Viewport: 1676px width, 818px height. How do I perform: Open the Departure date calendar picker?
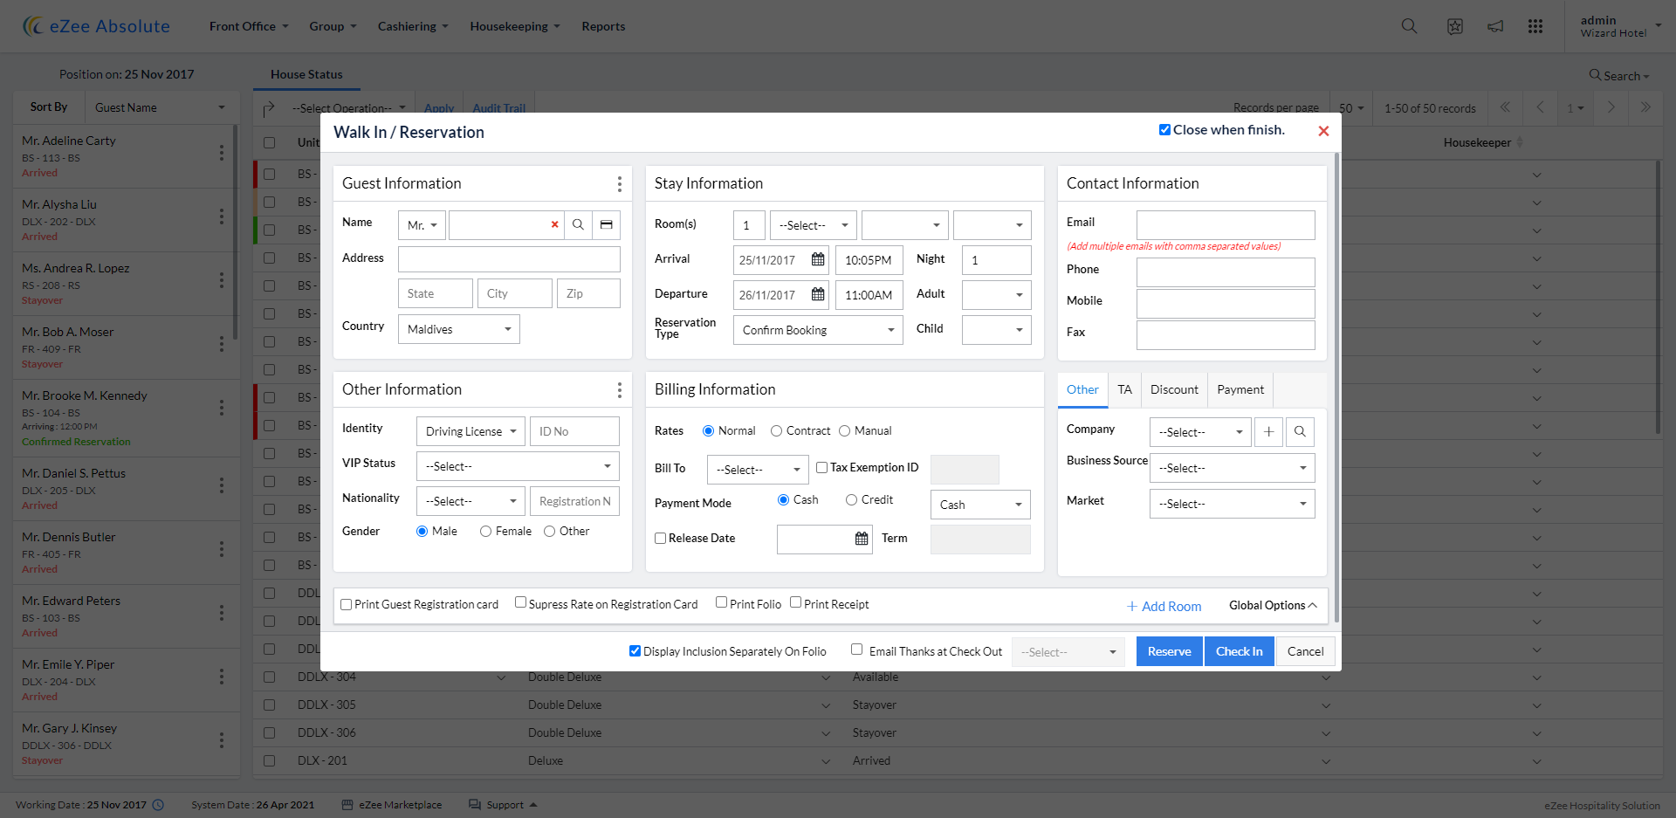tap(818, 295)
